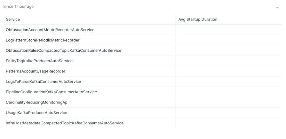
Task: Open the three-dot widget options menu
Action: (277, 8)
